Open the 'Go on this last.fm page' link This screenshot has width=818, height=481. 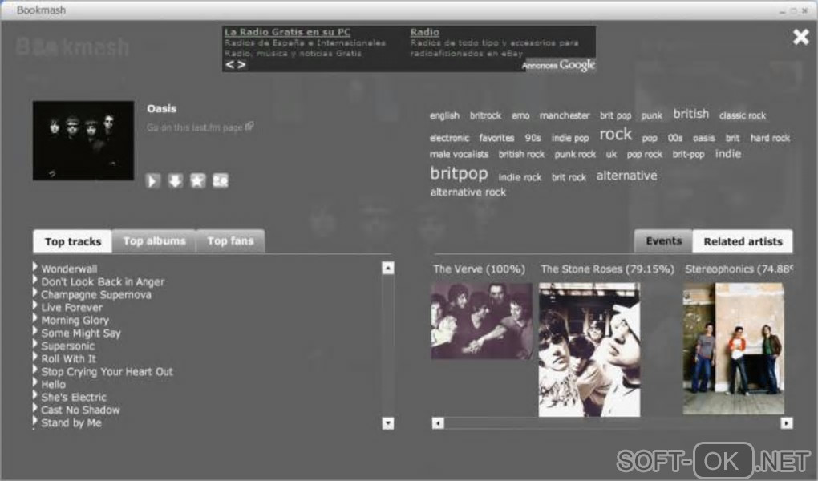195,127
